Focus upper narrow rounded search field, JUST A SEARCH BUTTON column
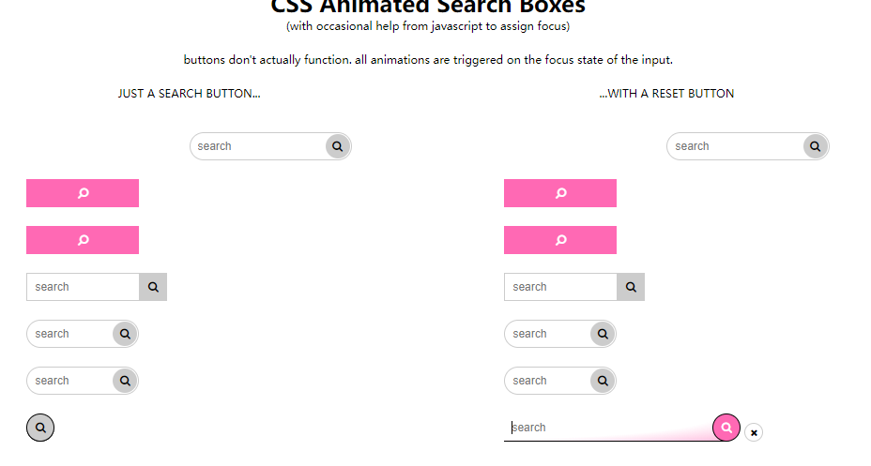Viewport: 871px width, 466px height. coord(69,334)
